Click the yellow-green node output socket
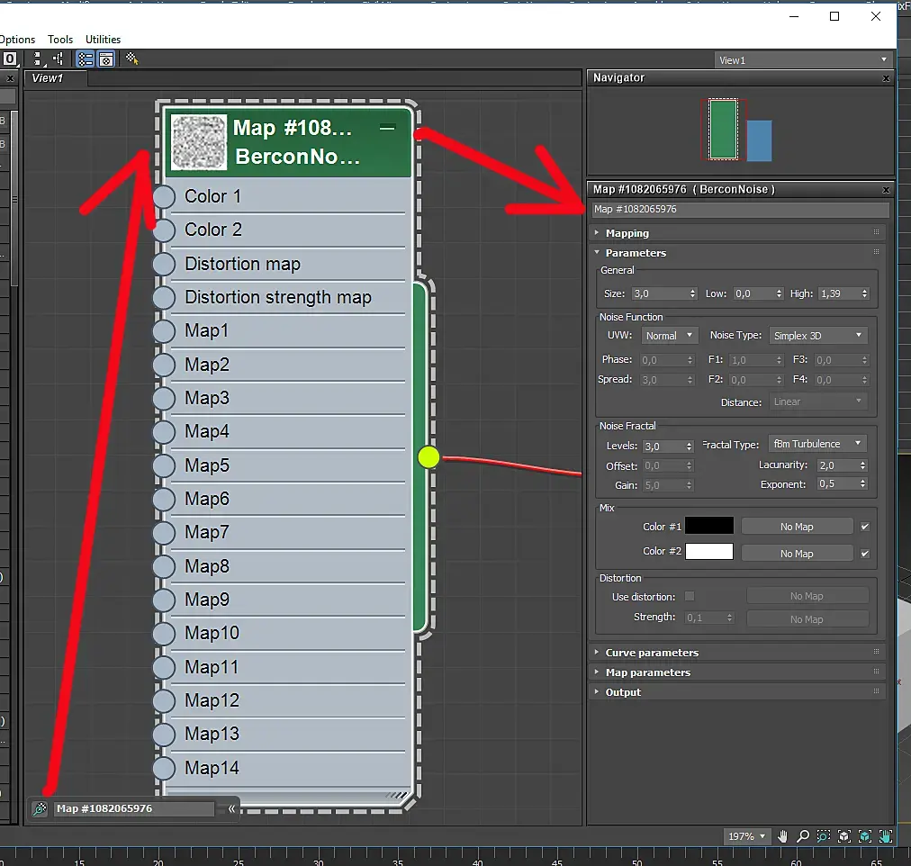The image size is (911, 866). 428,457
